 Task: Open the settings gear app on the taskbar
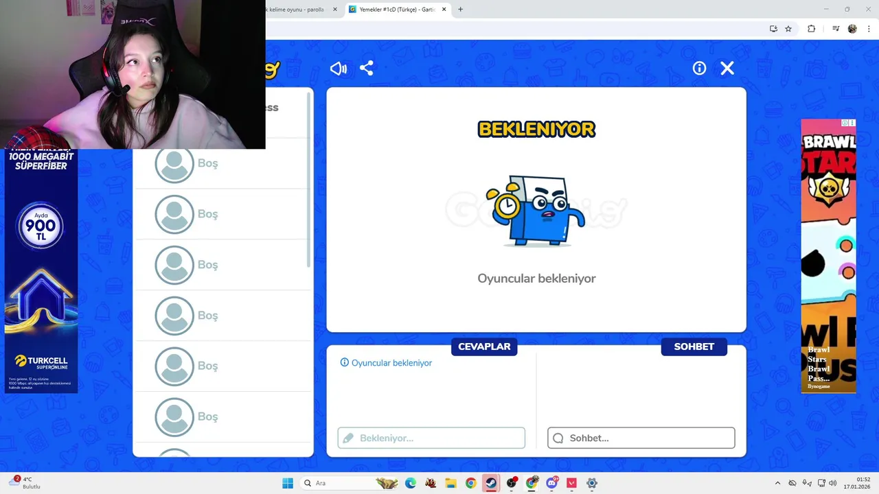pyautogui.click(x=592, y=483)
